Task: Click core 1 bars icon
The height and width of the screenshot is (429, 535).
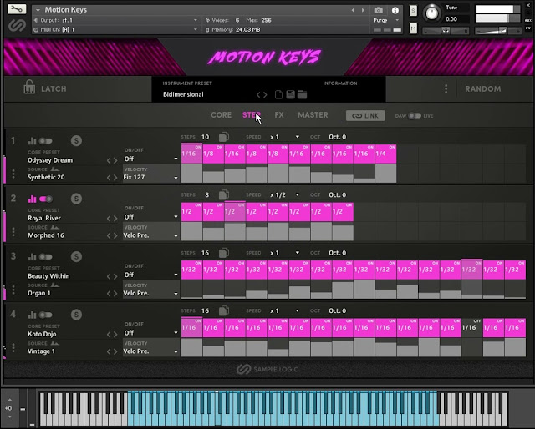Action: pyautogui.click(x=32, y=141)
